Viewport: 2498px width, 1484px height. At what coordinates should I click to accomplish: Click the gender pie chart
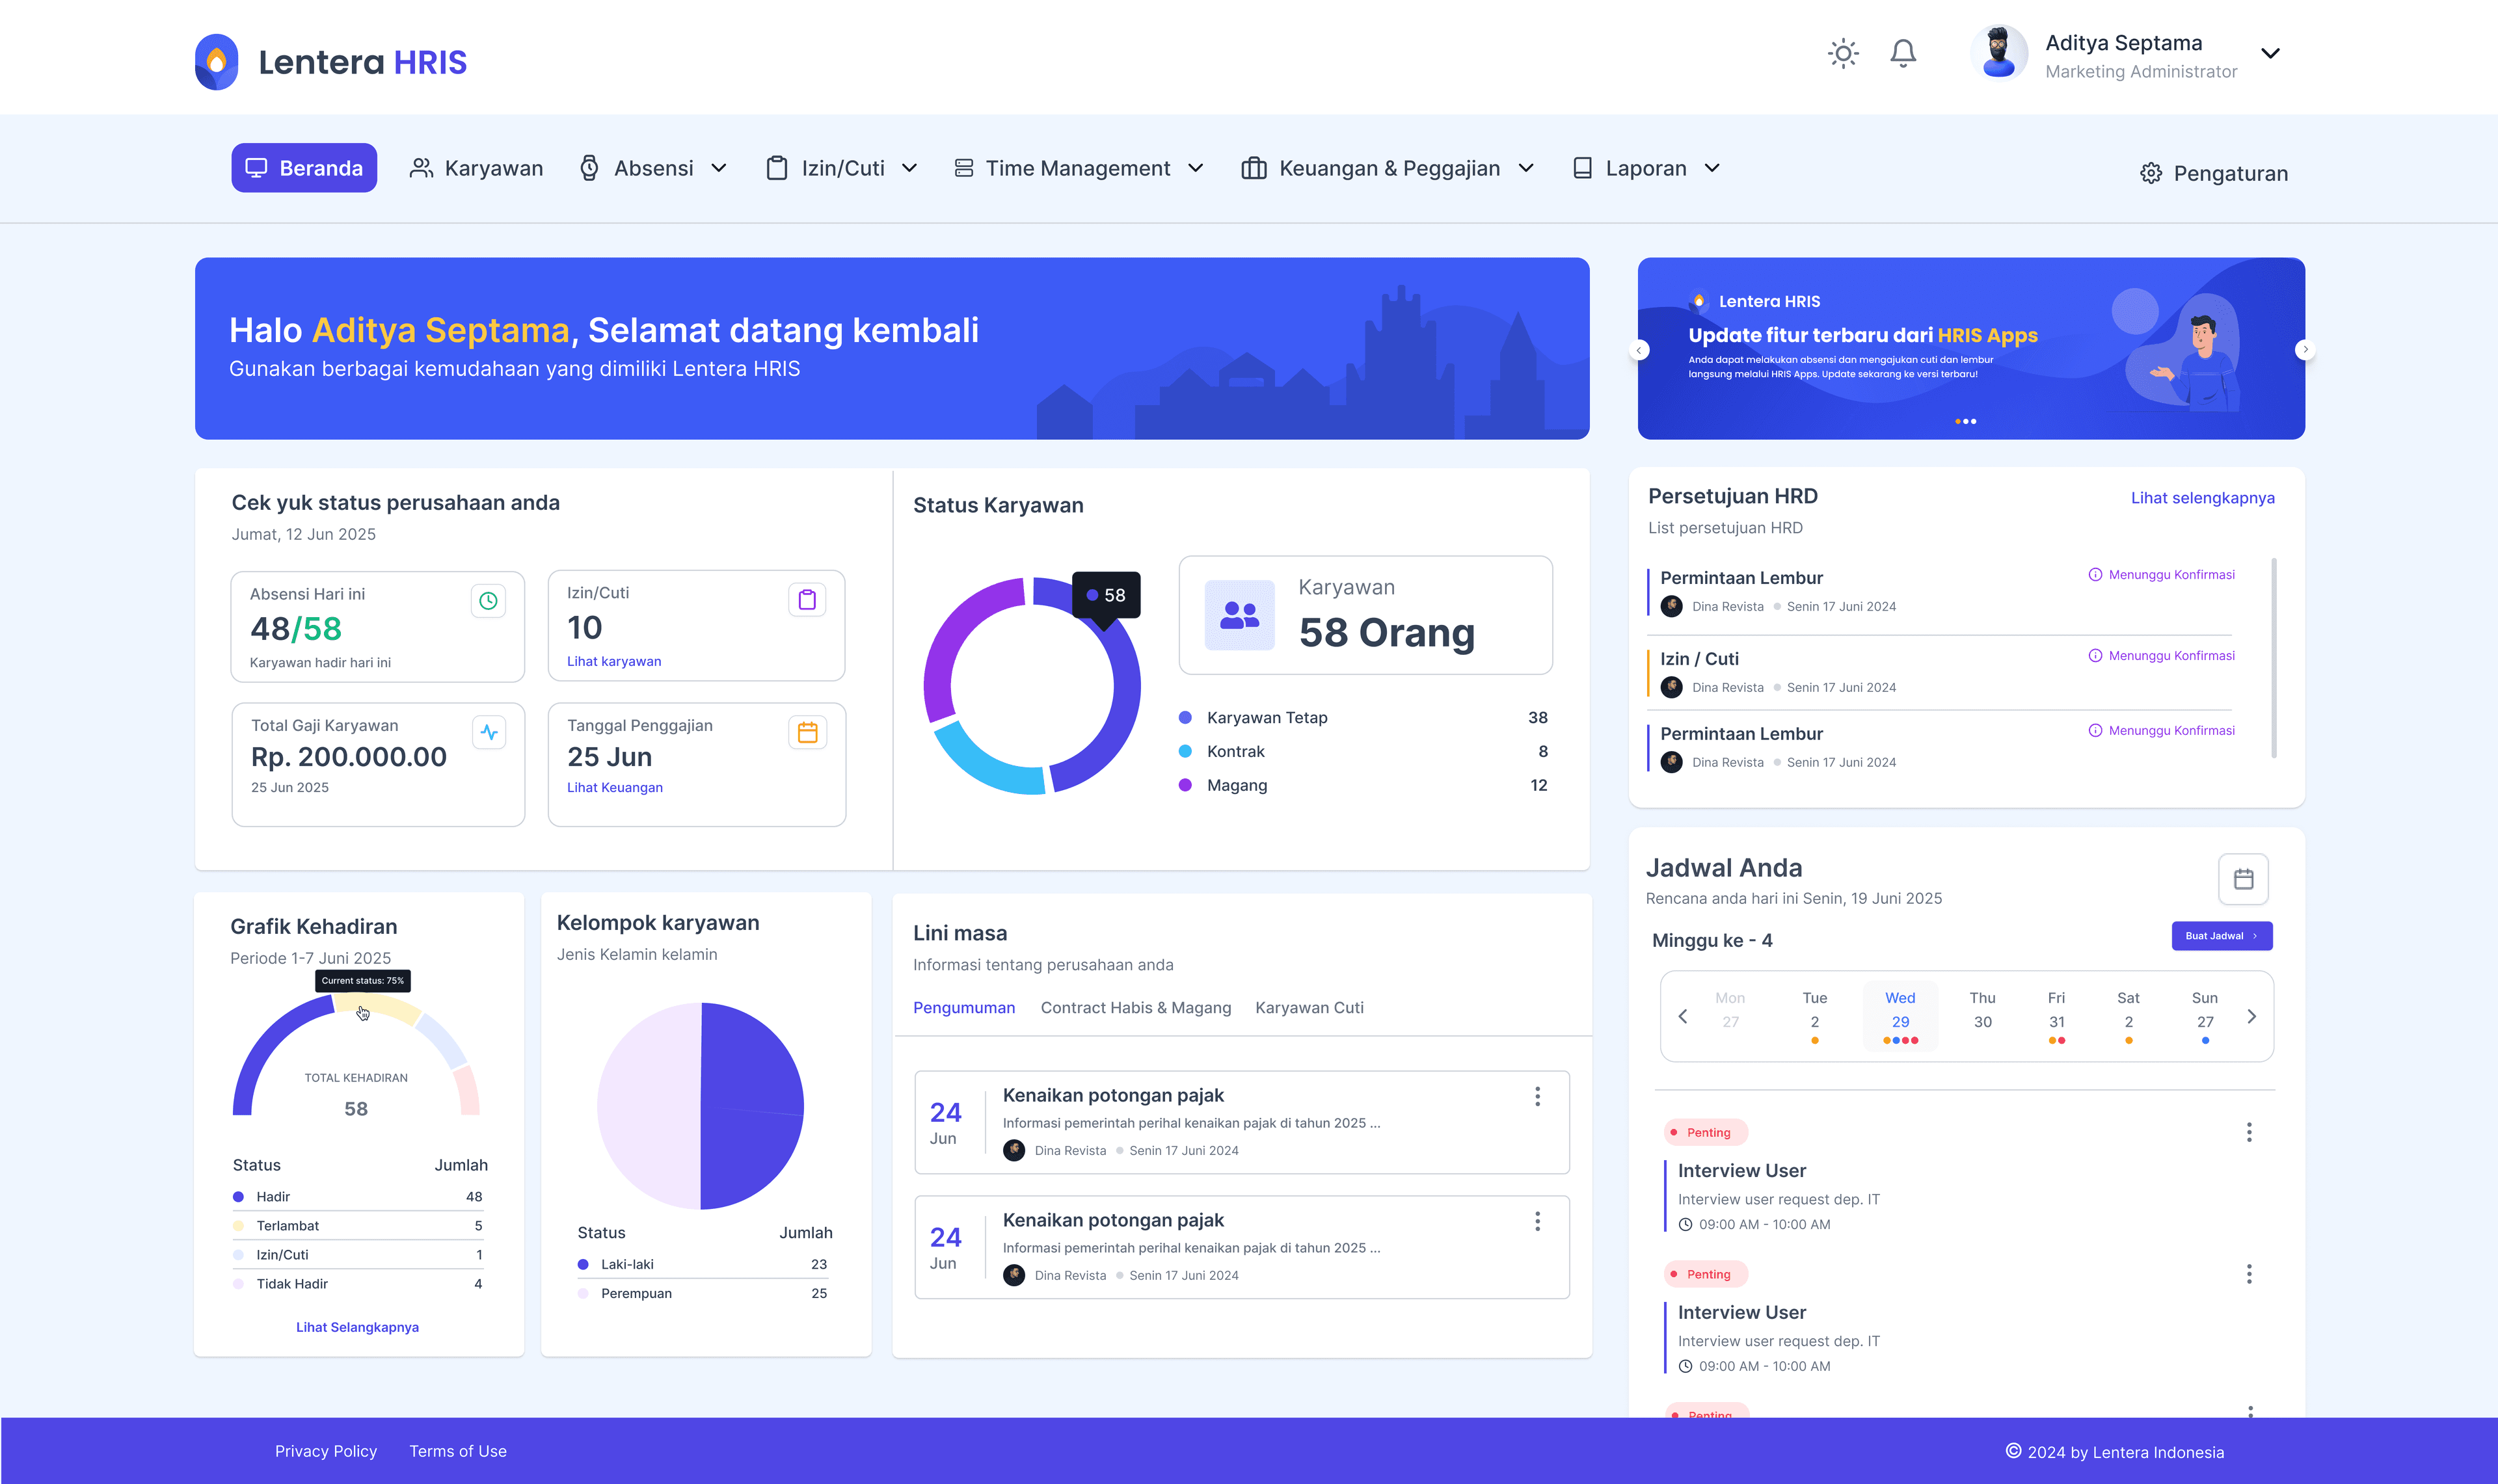tap(700, 1106)
